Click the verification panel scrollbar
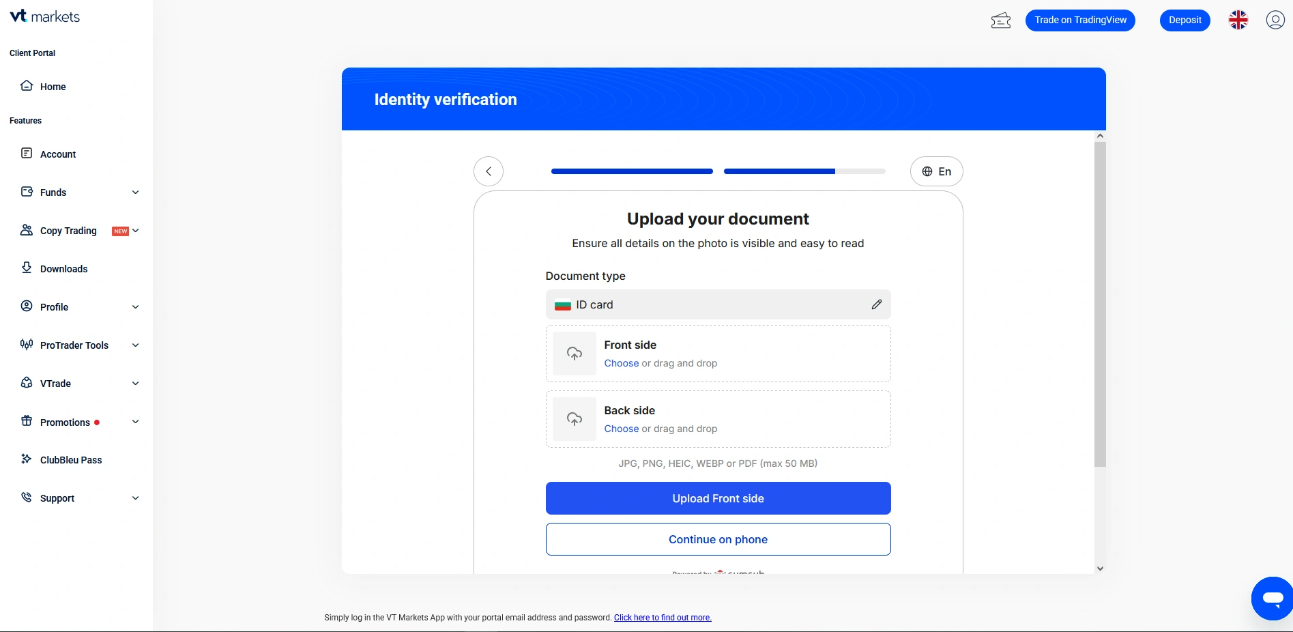1293x632 pixels. [1099, 304]
